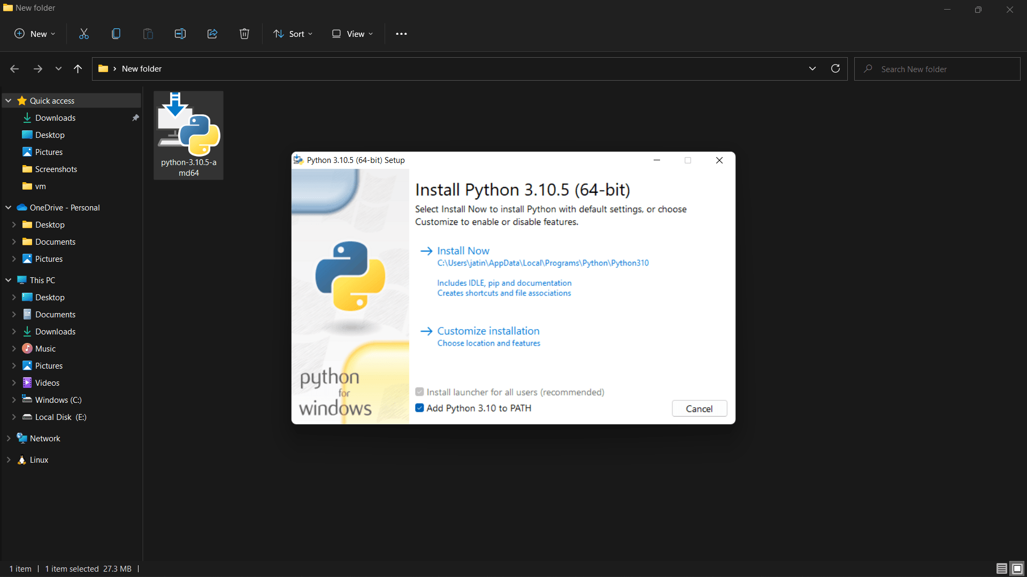Expand the Network node
This screenshot has height=577, width=1027.
[x=9, y=439]
